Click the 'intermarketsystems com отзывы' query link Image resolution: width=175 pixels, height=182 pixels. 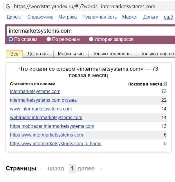pos(44,100)
